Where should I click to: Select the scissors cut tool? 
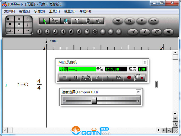coord(55,21)
